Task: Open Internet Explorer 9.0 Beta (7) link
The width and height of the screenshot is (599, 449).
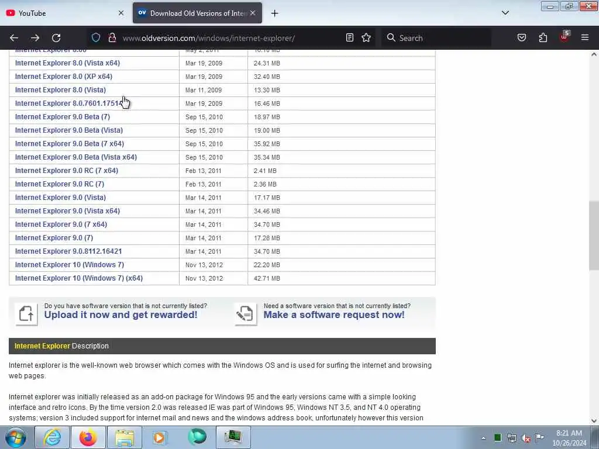Action: click(63, 117)
